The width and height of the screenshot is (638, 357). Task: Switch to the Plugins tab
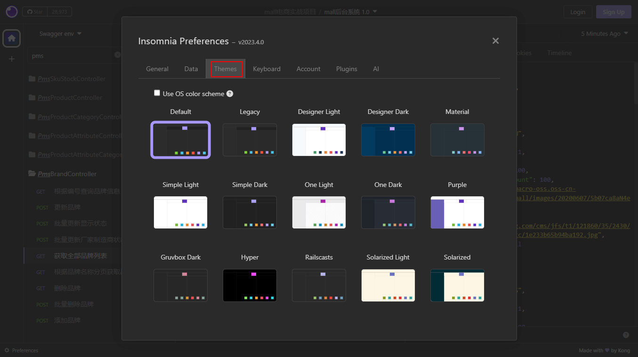tap(347, 69)
